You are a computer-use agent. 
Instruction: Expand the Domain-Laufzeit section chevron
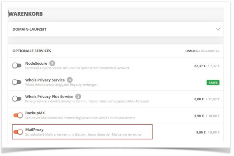point(218,29)
